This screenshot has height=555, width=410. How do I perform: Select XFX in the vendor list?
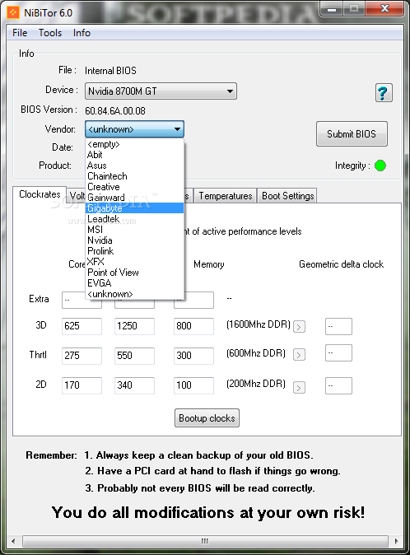134,262
